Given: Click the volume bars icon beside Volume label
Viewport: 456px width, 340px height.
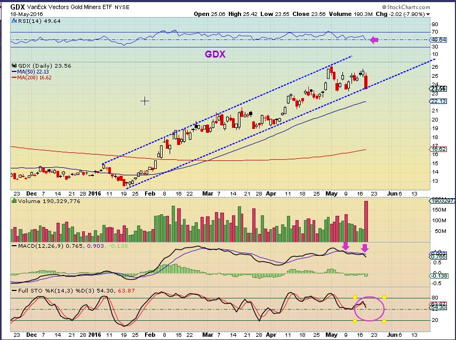Looking at the screenshot, I should tap(14, 201).
